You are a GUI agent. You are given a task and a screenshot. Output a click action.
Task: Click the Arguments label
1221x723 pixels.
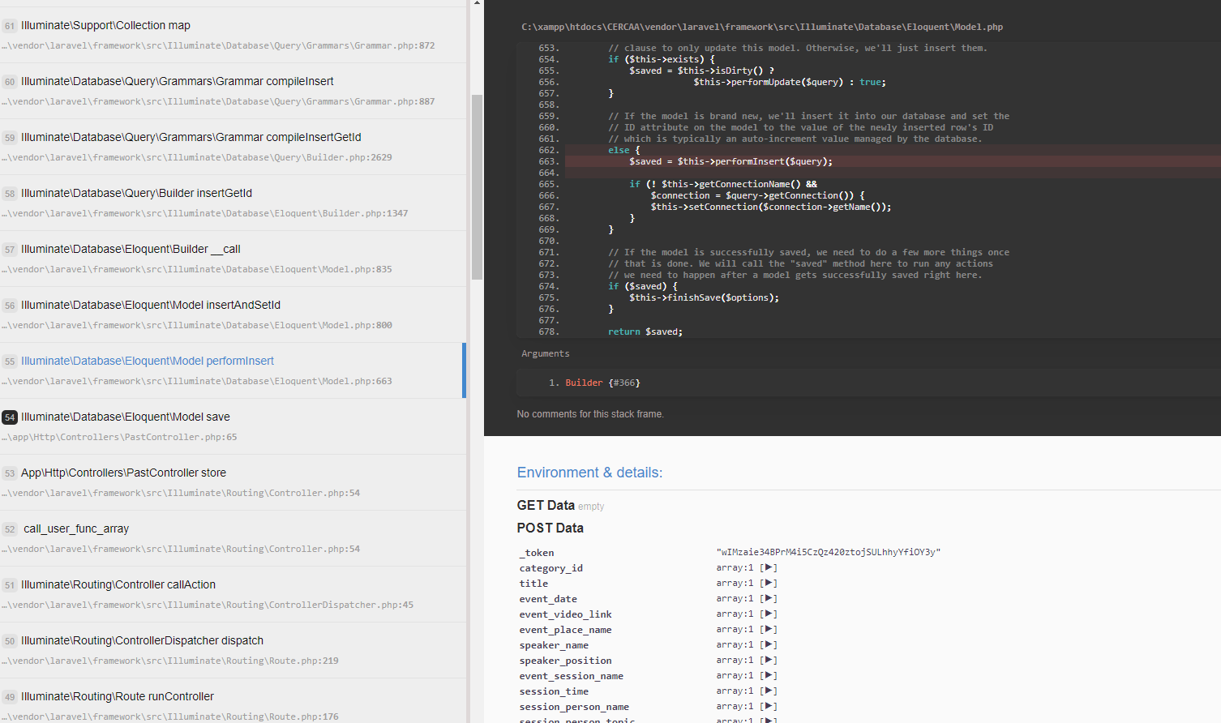point(546,354)
